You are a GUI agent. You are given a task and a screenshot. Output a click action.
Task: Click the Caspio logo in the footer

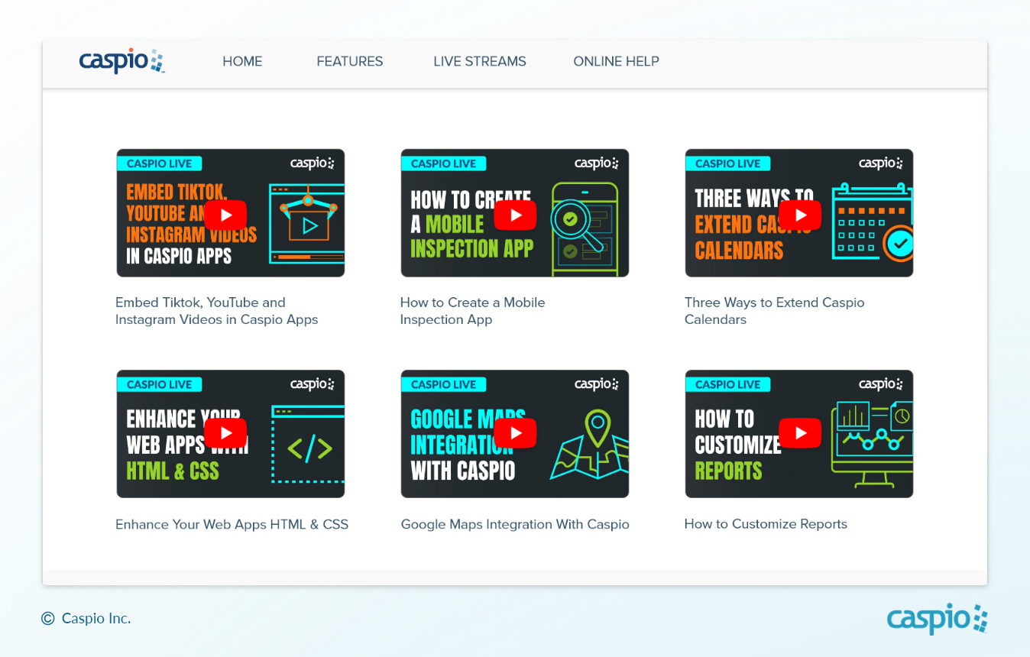[937, 618]
